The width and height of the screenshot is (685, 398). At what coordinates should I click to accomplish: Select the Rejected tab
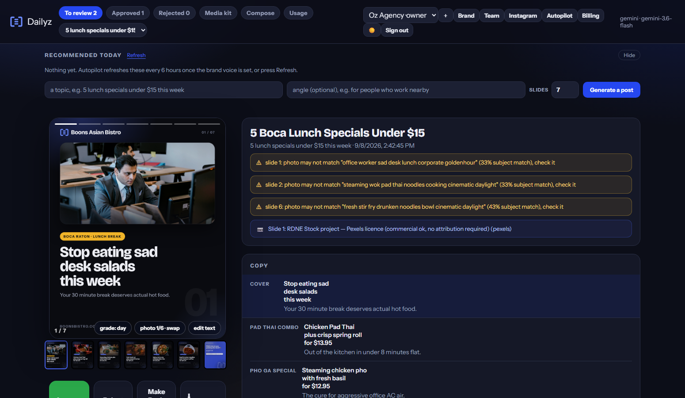point(174,13)
